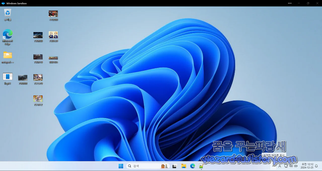
Task: Select image thumbnail named 730600
Action: (x=38, y=37)
